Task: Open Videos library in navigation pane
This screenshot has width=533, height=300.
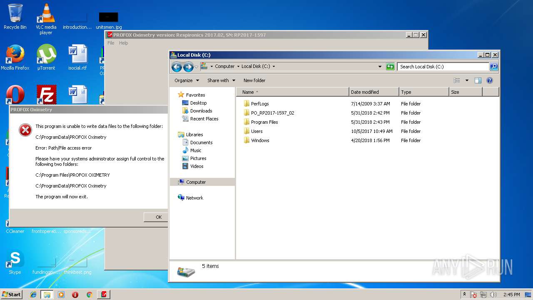Action: [x=197, y=166]
